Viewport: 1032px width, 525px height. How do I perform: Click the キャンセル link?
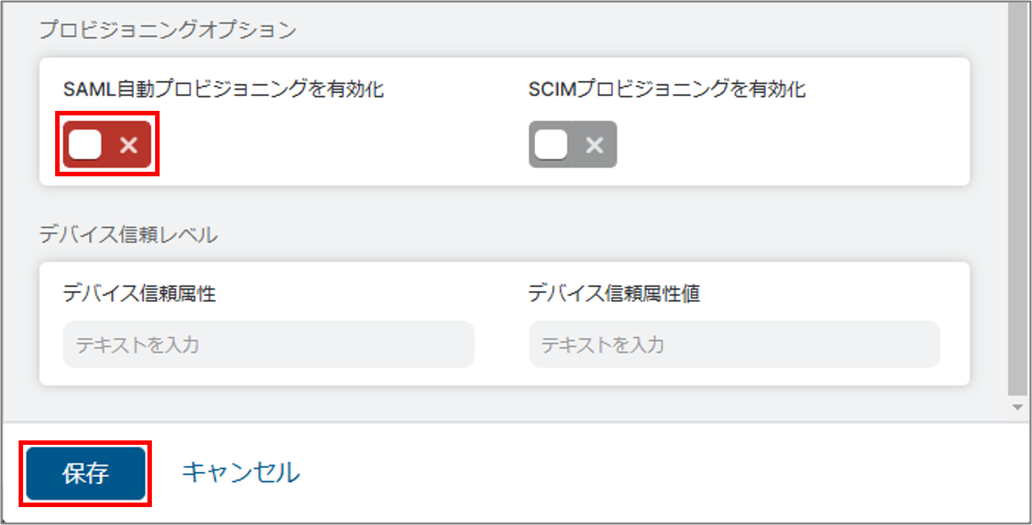pos(240,472)
